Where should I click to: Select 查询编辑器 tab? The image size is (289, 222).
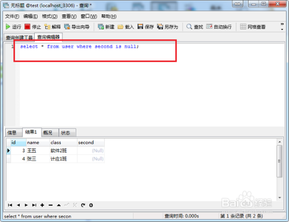click(x=49, y=37)
